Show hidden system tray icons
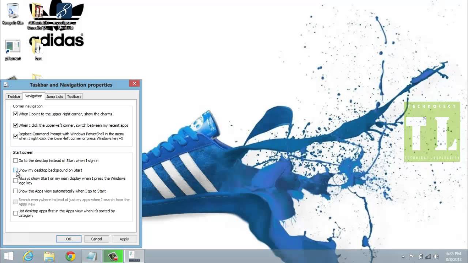 coord(403,256)
